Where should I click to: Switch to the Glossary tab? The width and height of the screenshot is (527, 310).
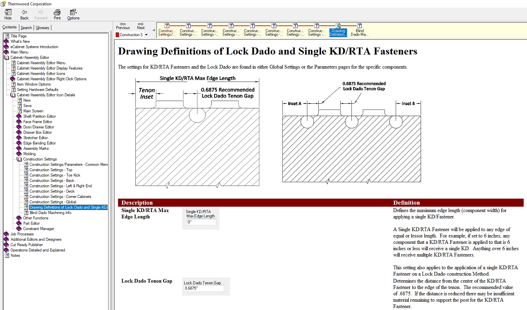tap(42, 28)
